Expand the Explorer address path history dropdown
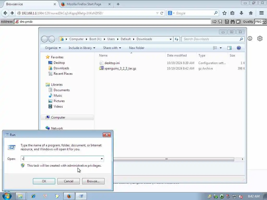 tap(171, 39)
